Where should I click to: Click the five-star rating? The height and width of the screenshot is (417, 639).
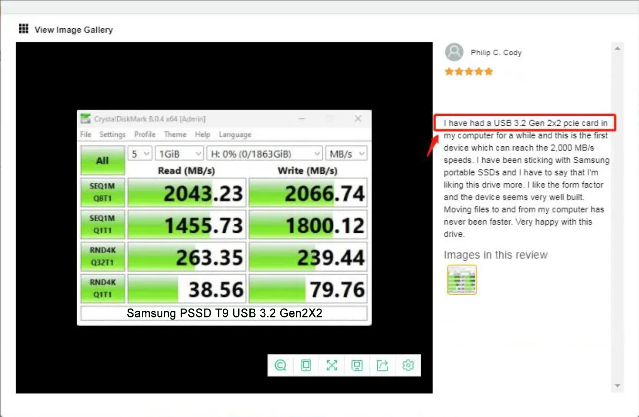[x=468, y=72]
